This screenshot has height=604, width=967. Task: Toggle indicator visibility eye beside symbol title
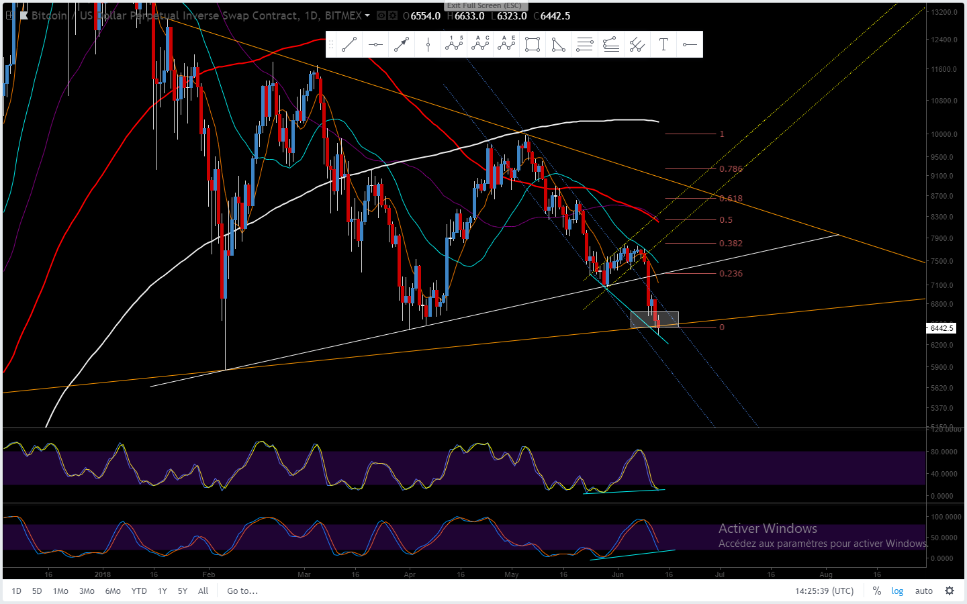381,15
